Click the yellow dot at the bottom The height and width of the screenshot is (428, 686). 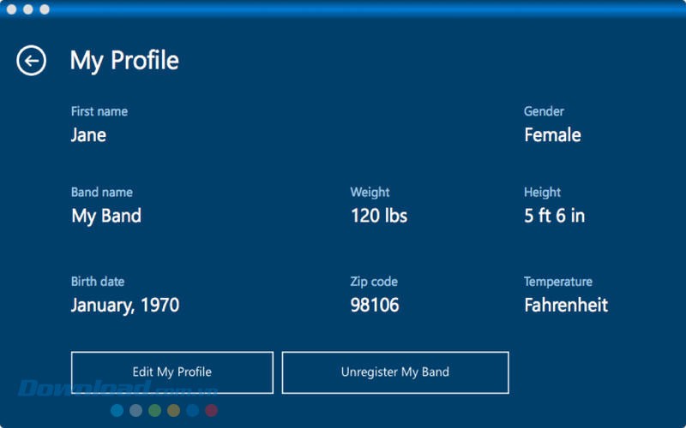(x=173, y=411)
